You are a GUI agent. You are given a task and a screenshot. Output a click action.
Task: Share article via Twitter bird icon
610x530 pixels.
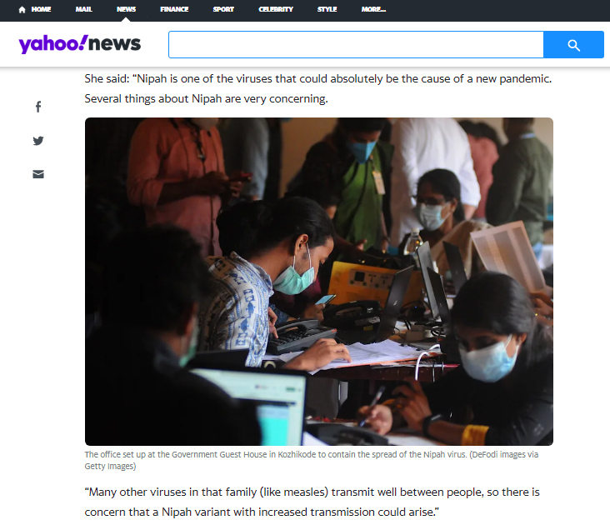point(38,141)
